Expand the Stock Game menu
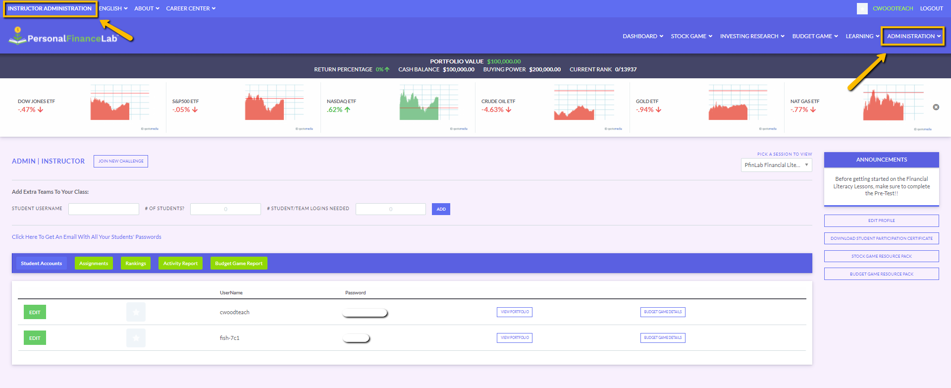The width and height of the screenshot is (951, 388). pos(691,36)
